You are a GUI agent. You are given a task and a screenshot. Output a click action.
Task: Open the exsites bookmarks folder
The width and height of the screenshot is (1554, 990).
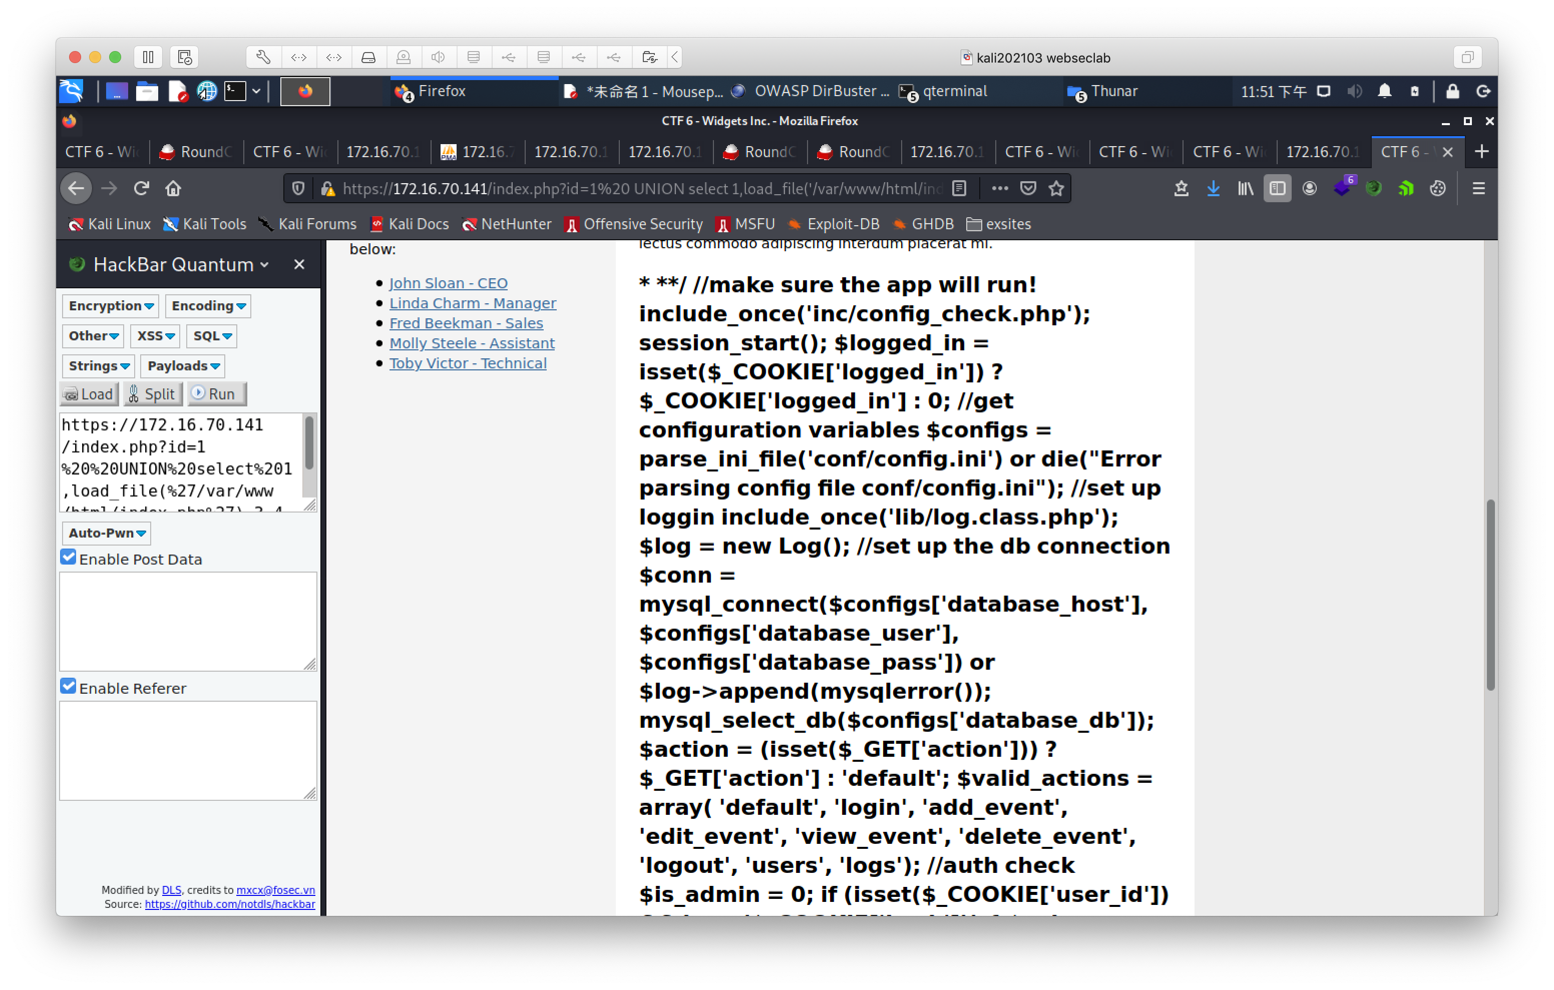click(x=998, y=224)
